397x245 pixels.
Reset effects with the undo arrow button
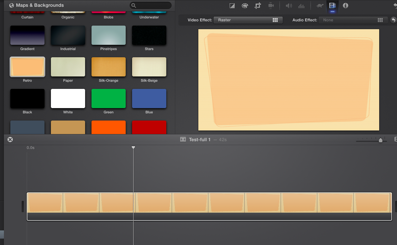(x=393, y=20)
